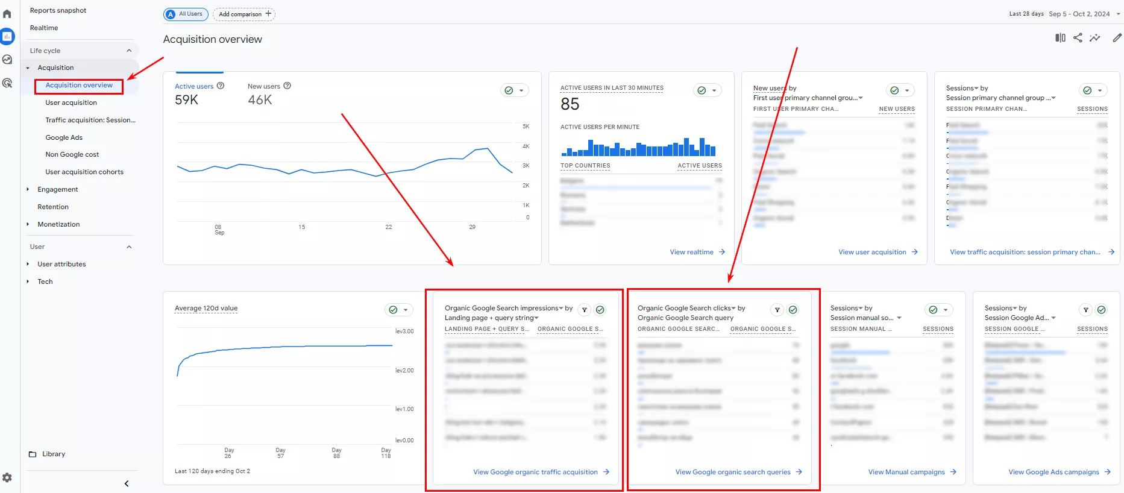Image resolution: width=1124 pixels, height=493 pixels.
Task: Click the Active users help icon
Action: pyautogui.click(x=221, y=86)
